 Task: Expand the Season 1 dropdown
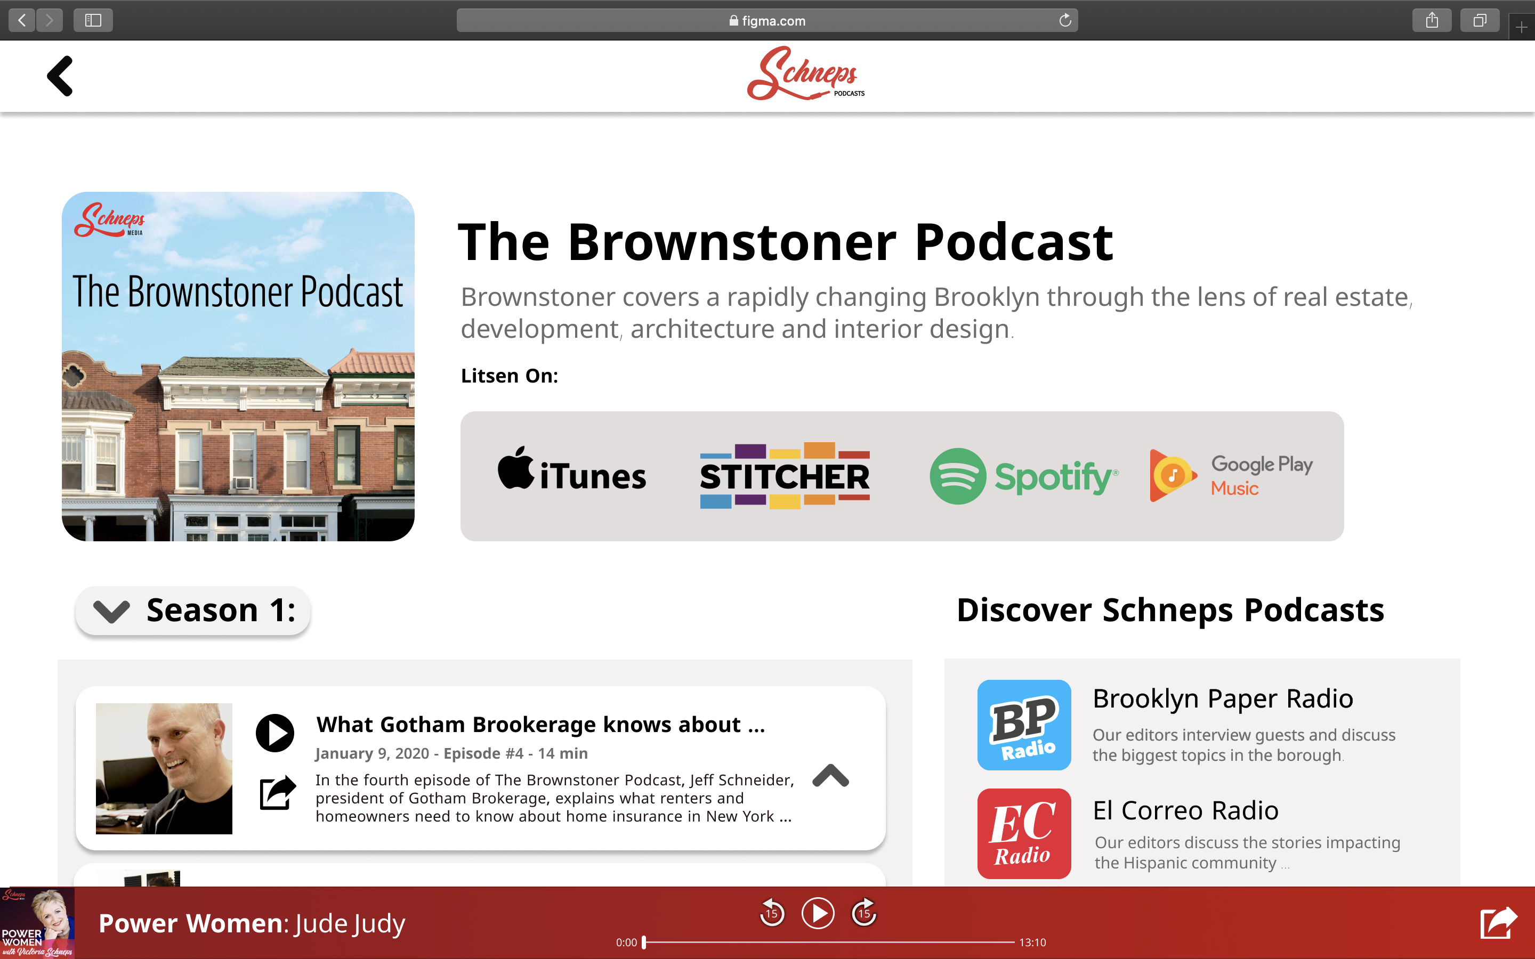[x=193, y=610]
